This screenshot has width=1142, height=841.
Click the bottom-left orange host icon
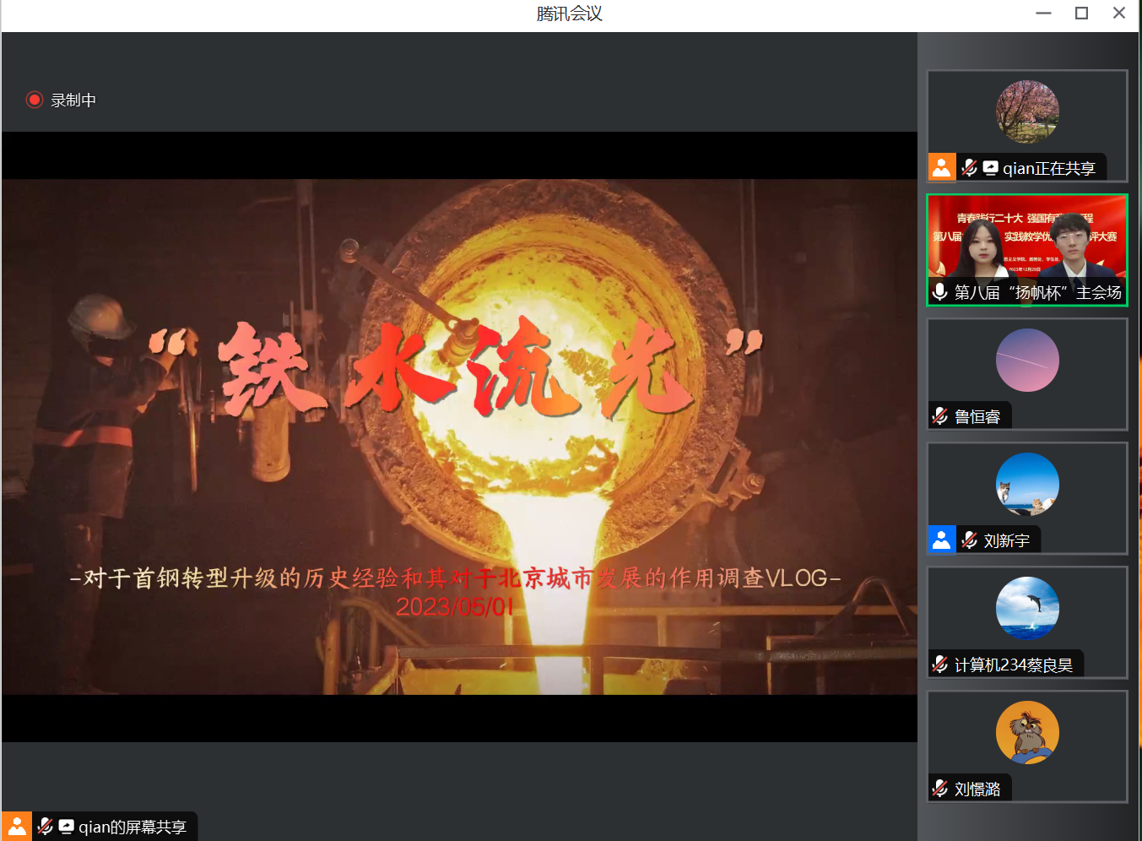pyautogui.click(x=16, y=827)
